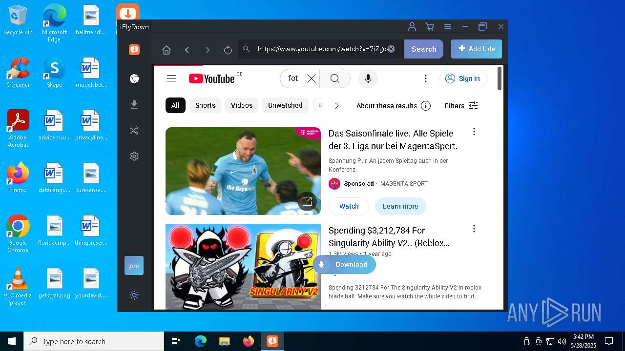Open Task View from the taskbar
Image resolution: width=625 pixels, height=351 pixels.
(176, 341)
